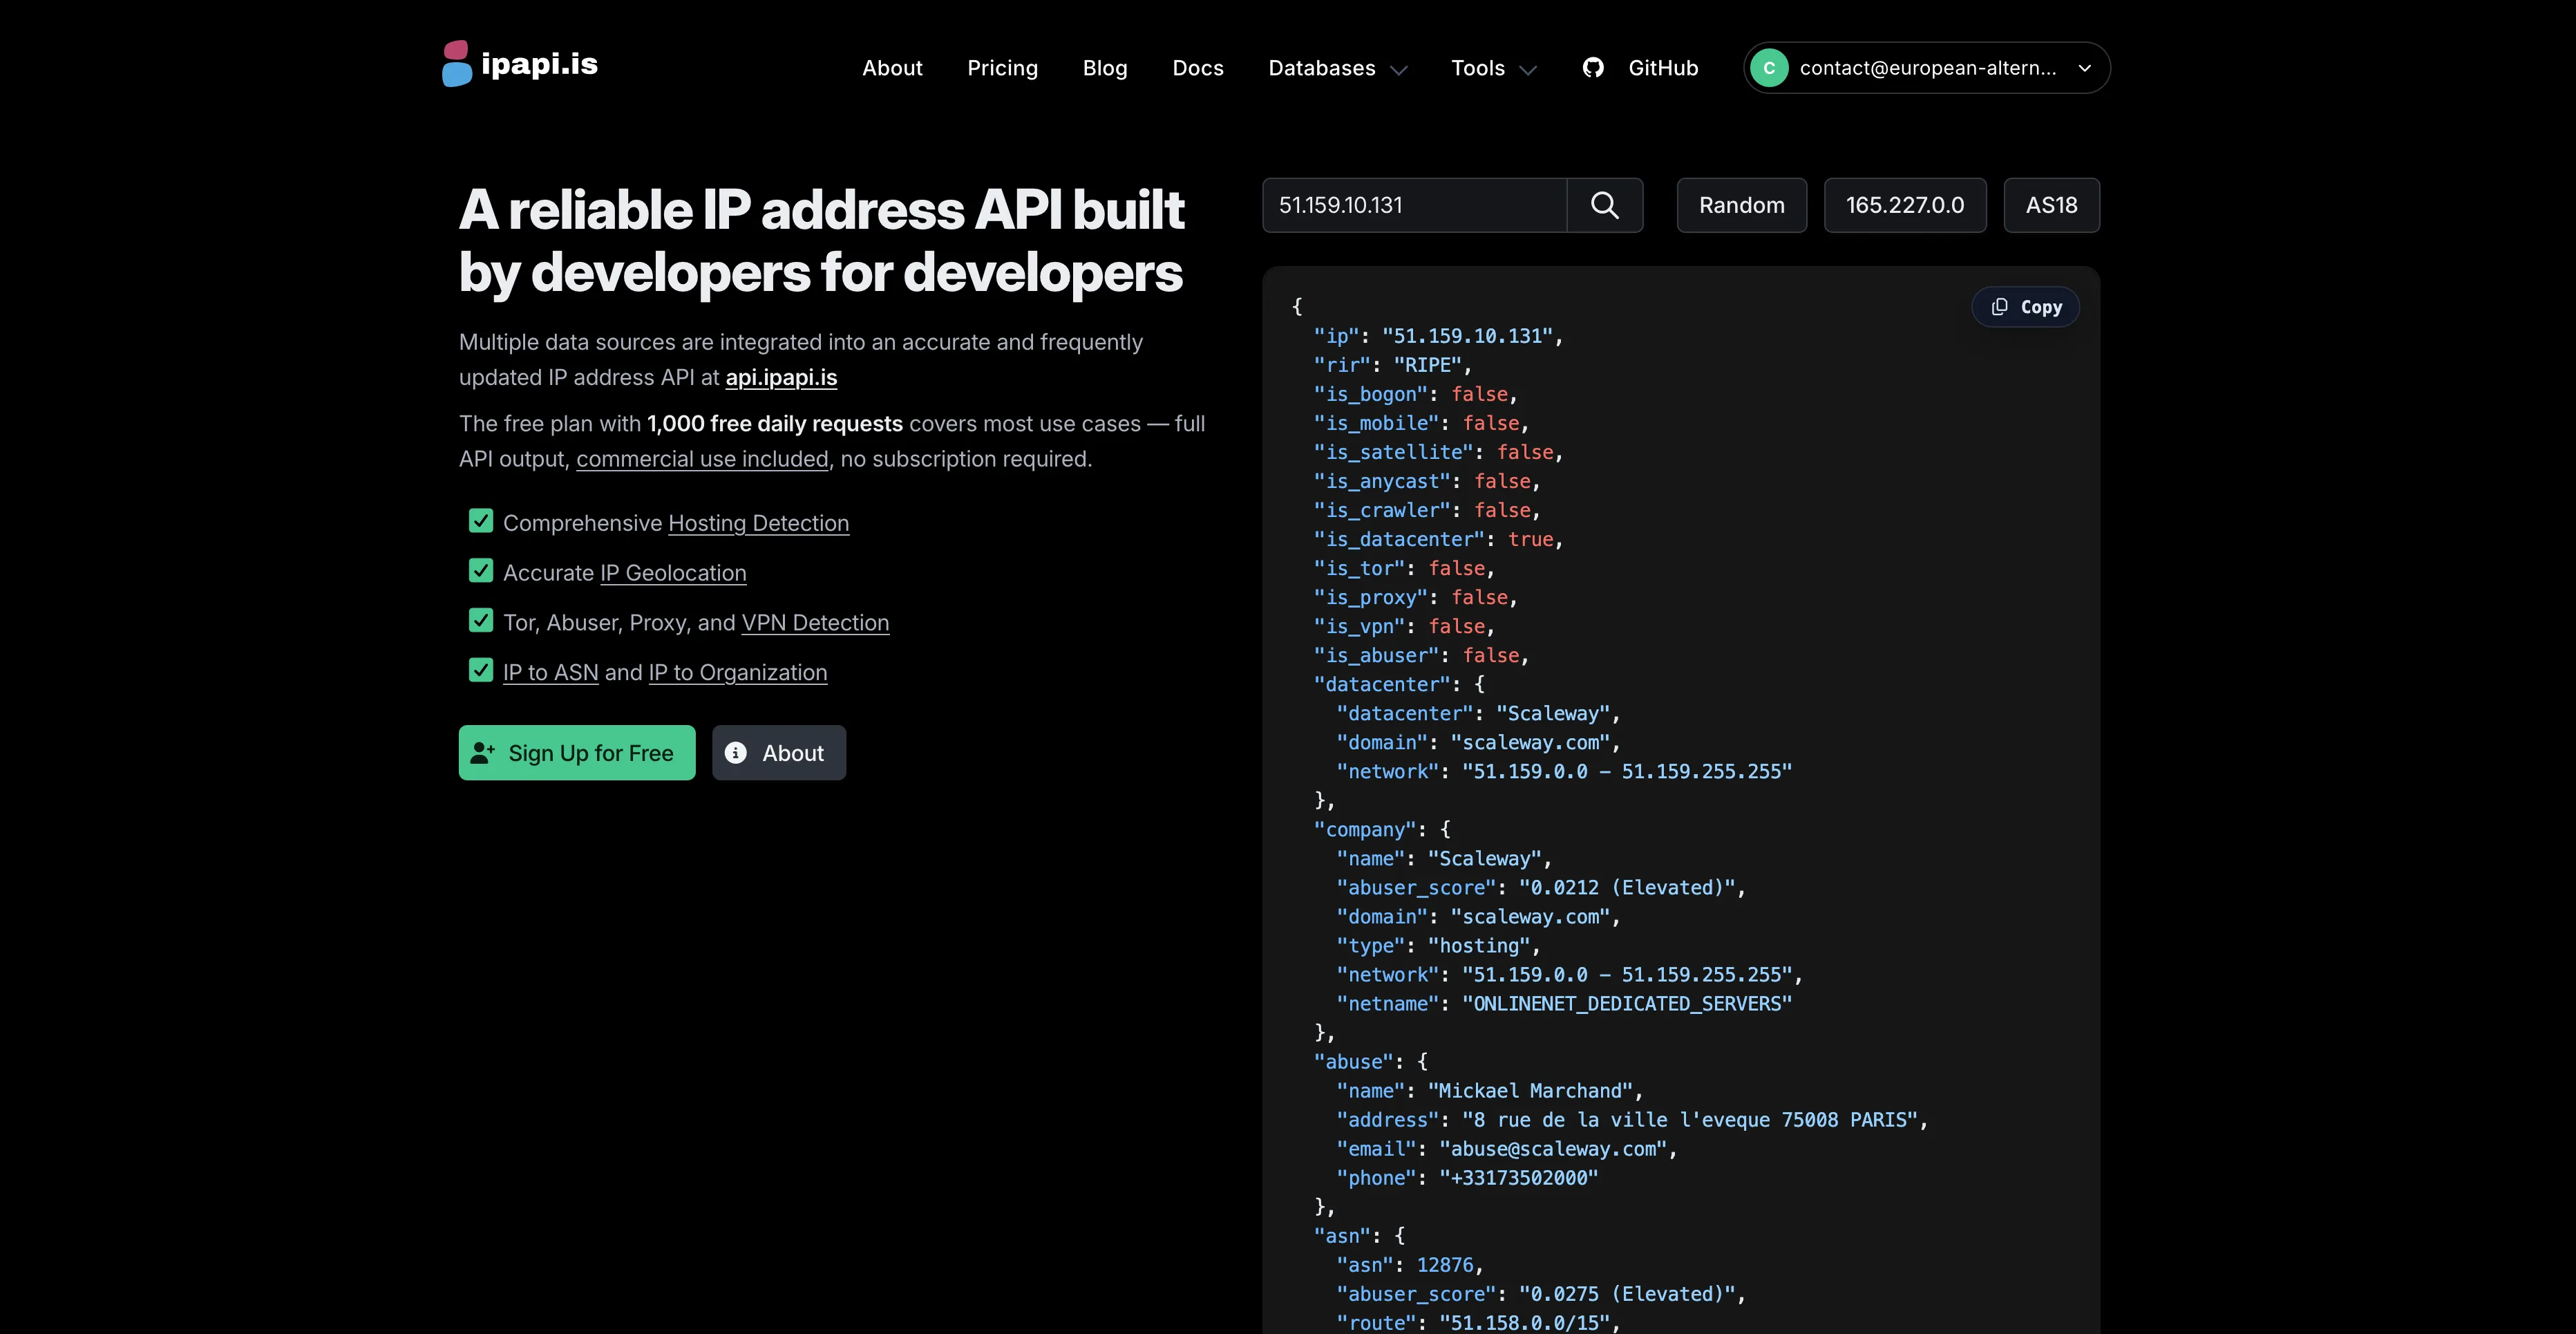Click the "is_datacenter": true line
The image size is (2576, 1334).
tap(1438, 539)
